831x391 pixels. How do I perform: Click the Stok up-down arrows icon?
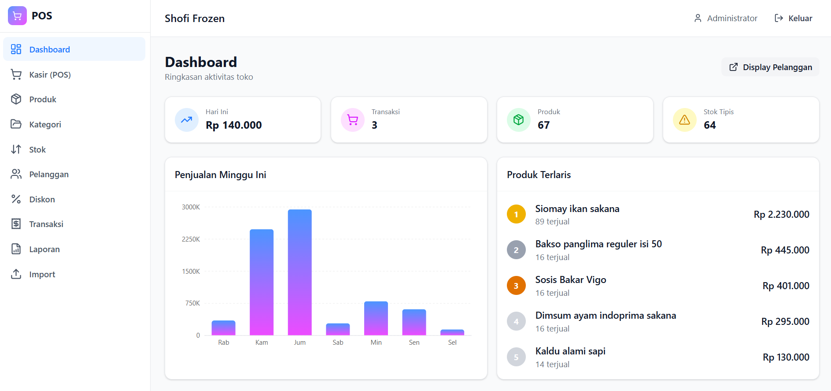16,149
